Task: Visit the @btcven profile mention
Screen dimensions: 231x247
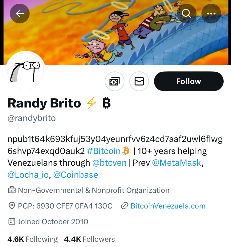Action: tap(109, 163)
